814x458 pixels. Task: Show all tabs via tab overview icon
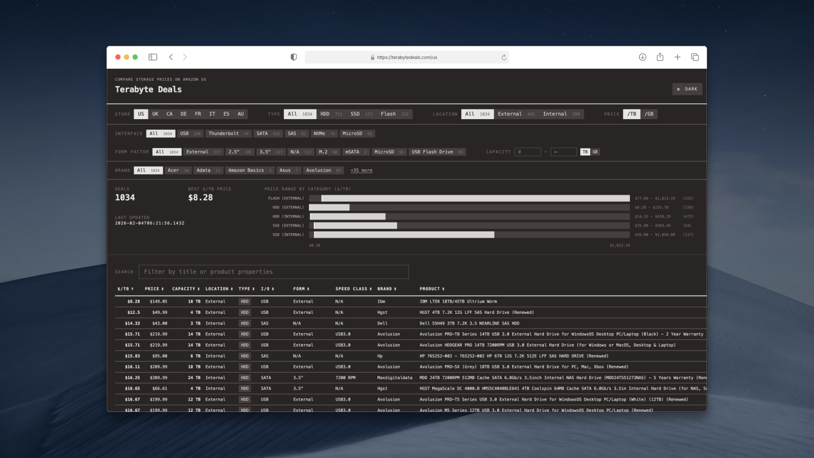[695, 57]
